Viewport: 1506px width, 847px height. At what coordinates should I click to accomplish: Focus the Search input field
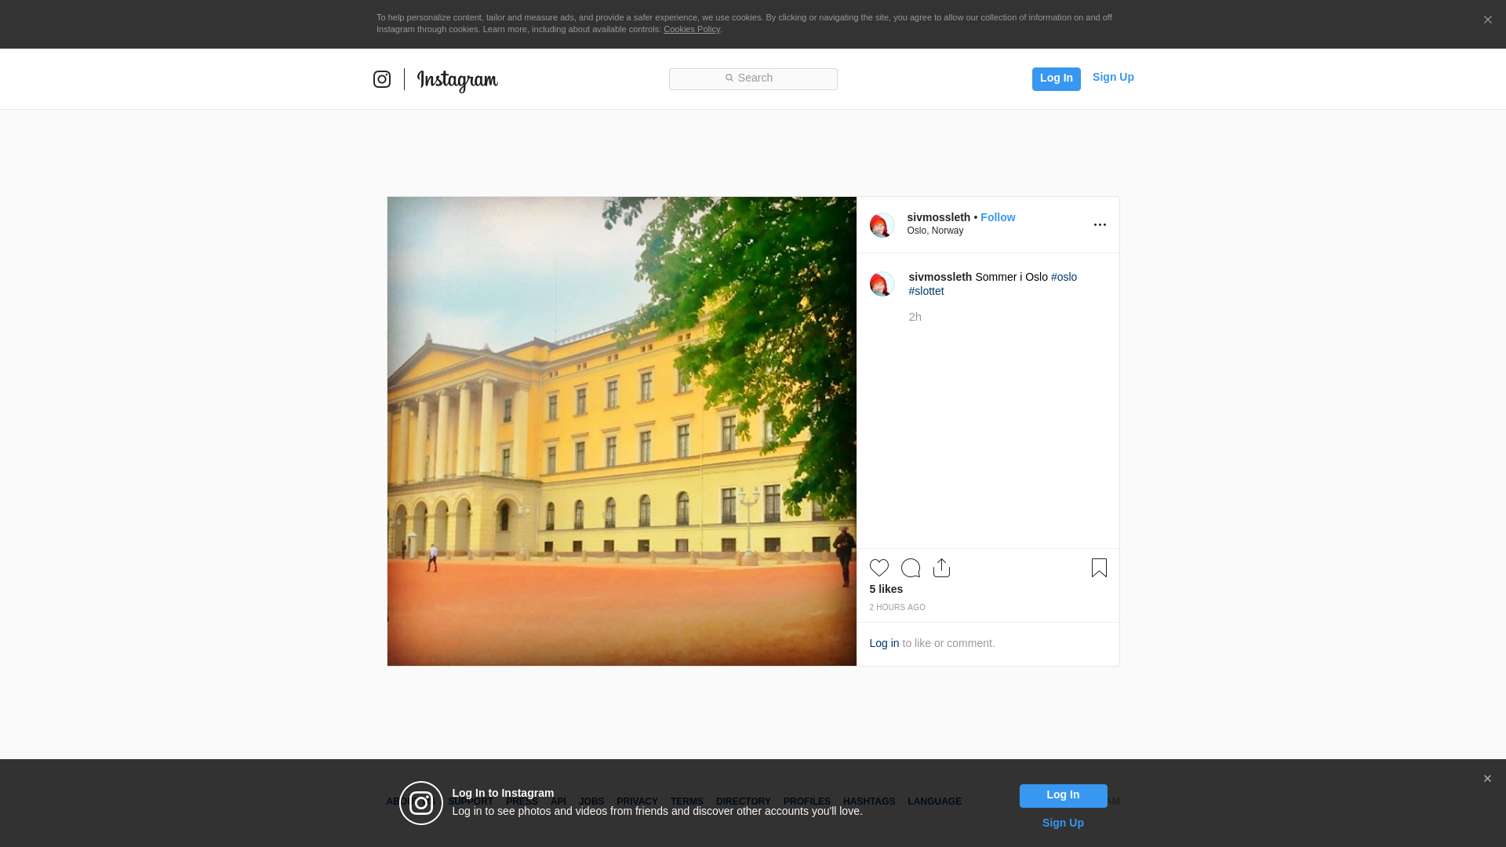(x=753, y=78)
